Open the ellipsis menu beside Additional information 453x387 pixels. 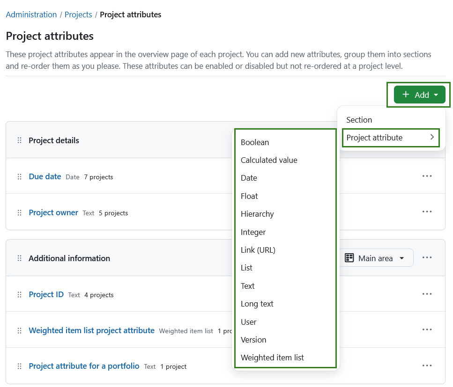(427, 257)
